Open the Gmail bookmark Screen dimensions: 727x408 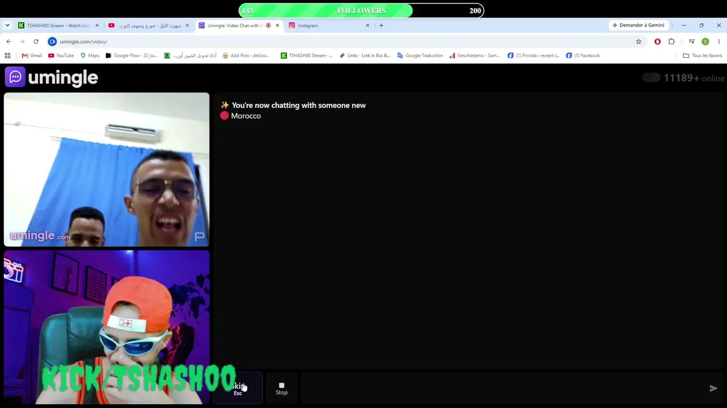point(32,56)
